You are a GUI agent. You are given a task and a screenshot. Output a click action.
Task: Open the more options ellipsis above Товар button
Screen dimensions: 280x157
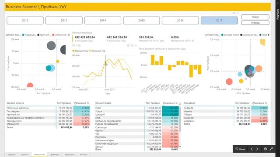(238, 13)
